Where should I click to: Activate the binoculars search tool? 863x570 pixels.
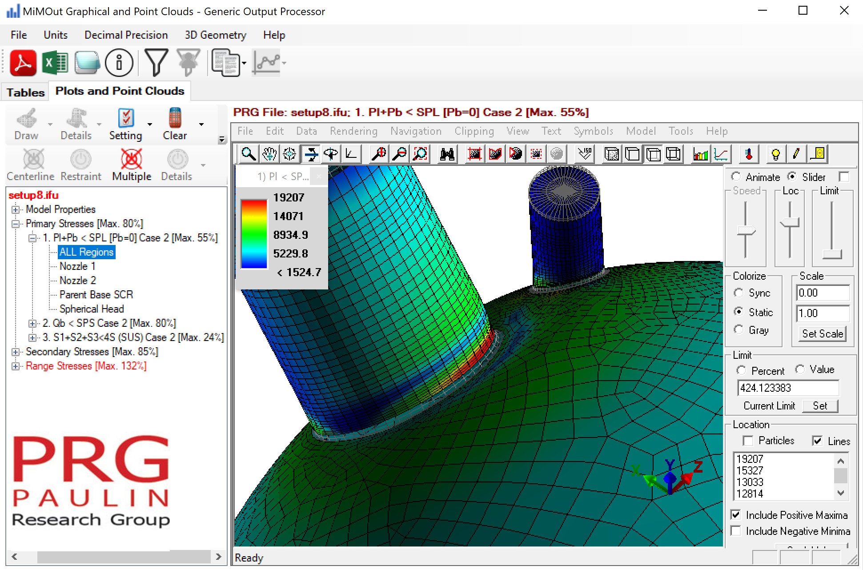(446, 154)
